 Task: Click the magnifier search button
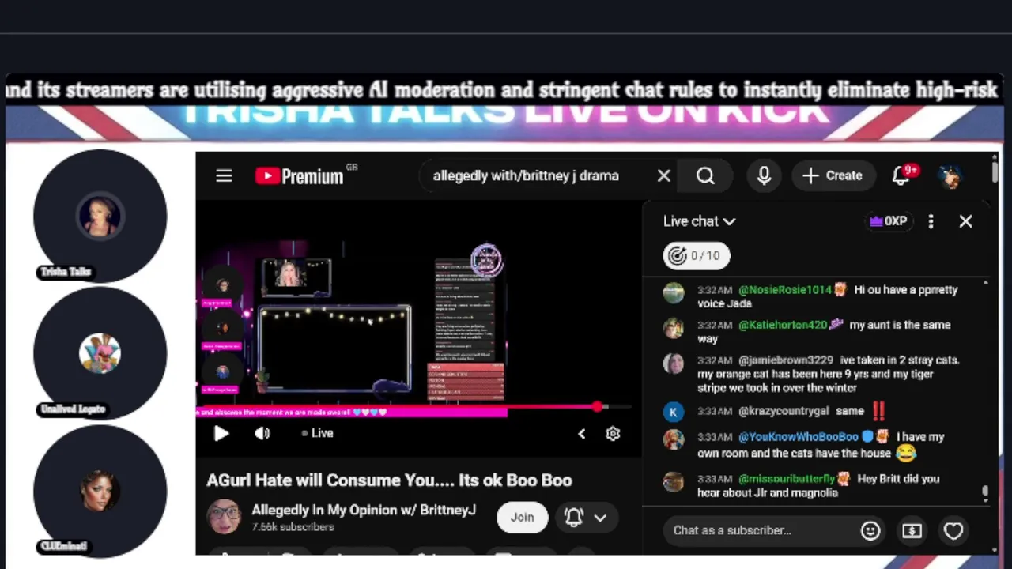(705, 175)
